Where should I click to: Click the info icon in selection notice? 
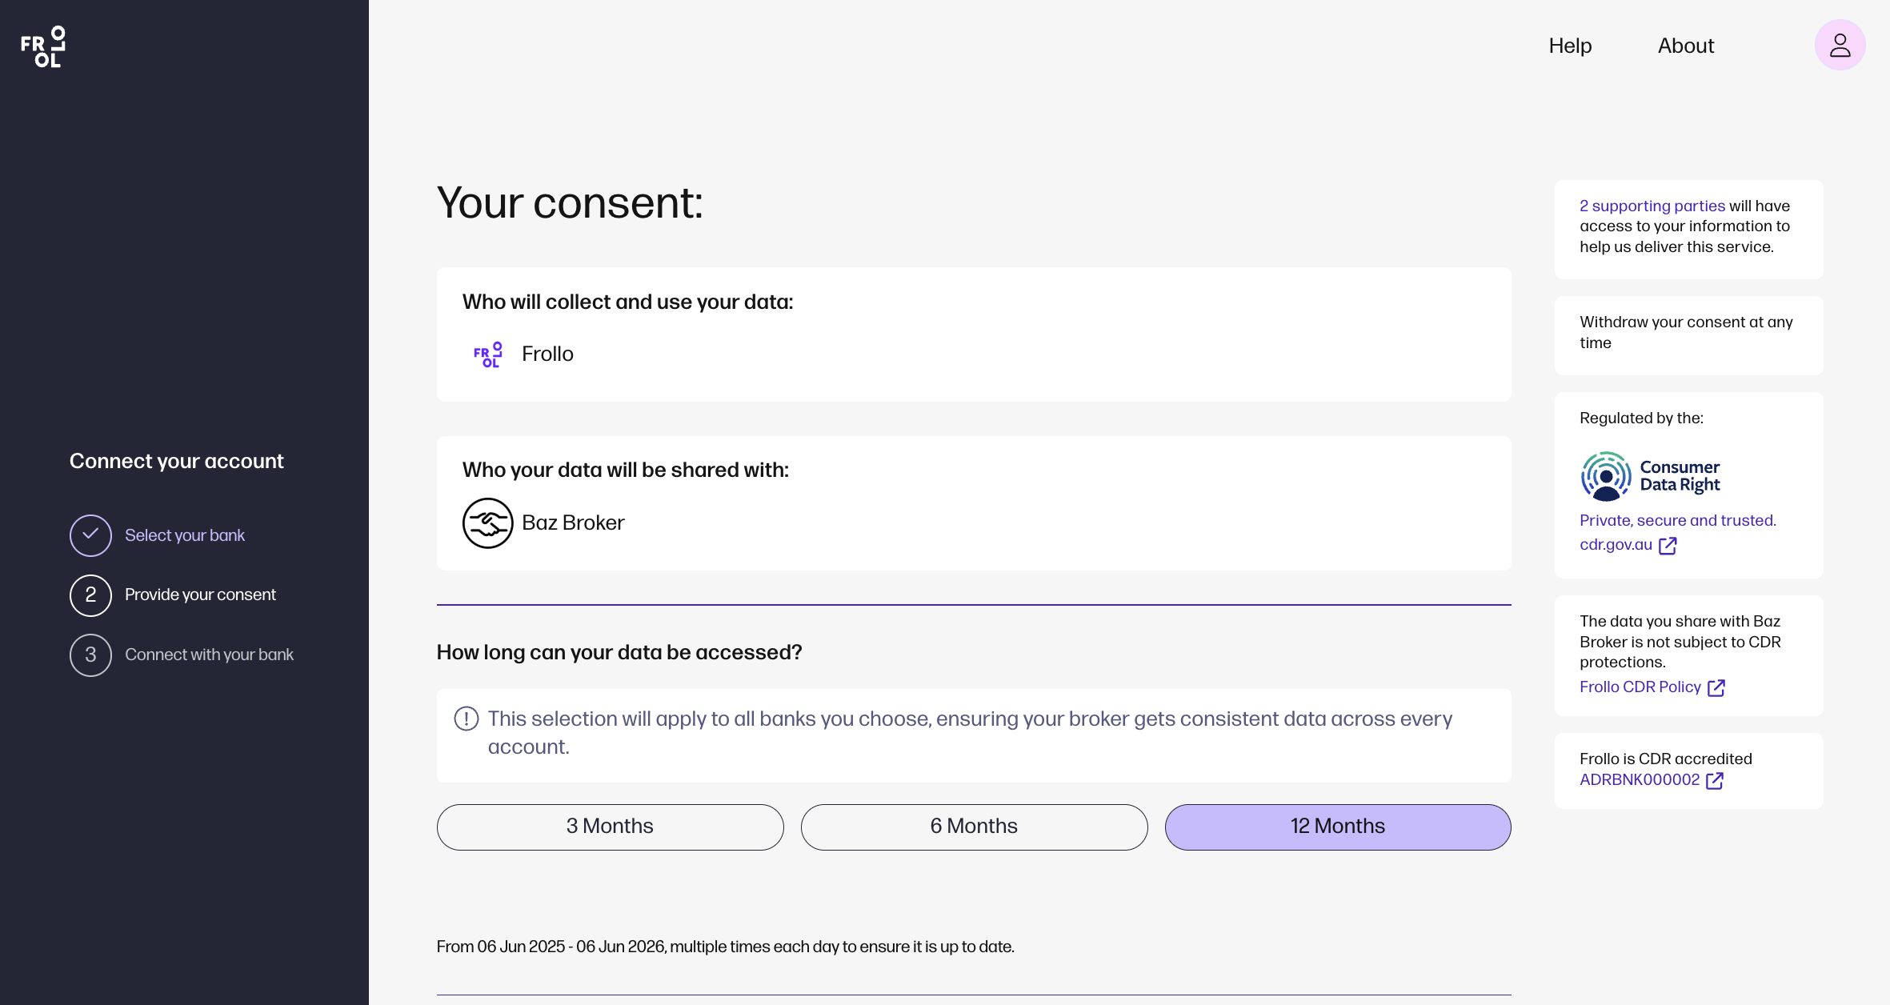pos(466,719)
